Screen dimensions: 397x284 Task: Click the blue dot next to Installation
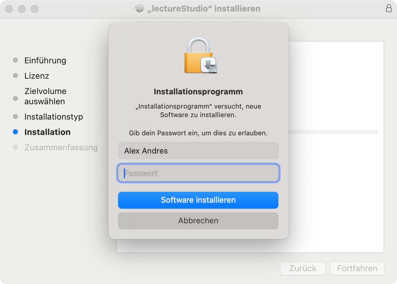(15, 132)
